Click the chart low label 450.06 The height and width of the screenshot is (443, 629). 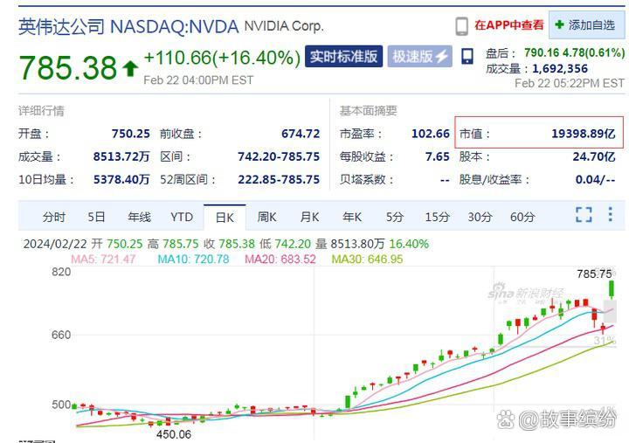(x=174, y=434)
